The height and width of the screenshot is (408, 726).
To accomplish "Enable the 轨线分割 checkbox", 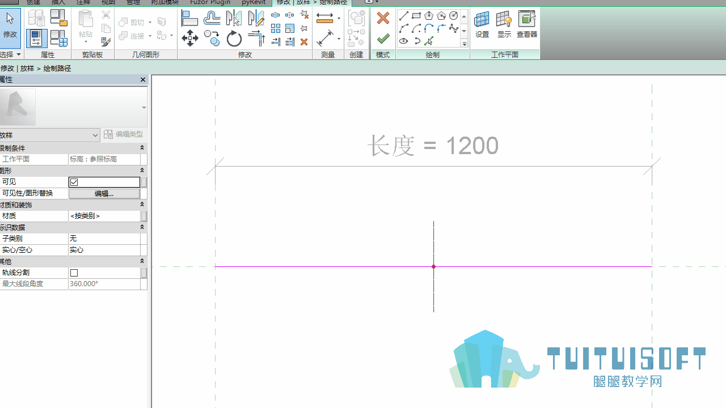I will [x=74, y=273].
